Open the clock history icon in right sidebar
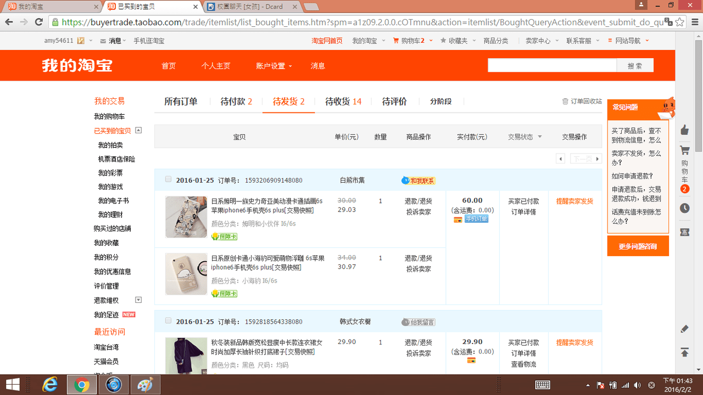 point(684,208)
